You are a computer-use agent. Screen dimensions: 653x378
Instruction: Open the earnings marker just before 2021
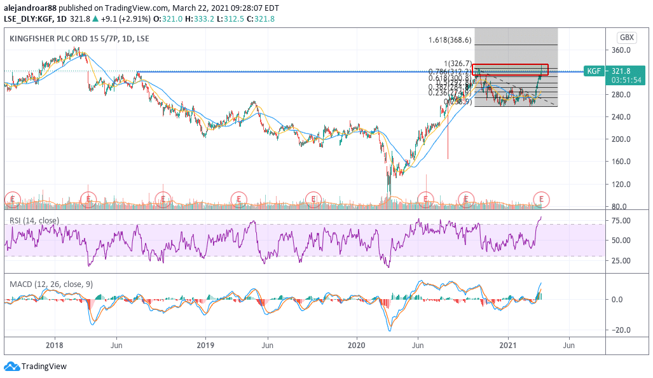[x=466, y=200]
